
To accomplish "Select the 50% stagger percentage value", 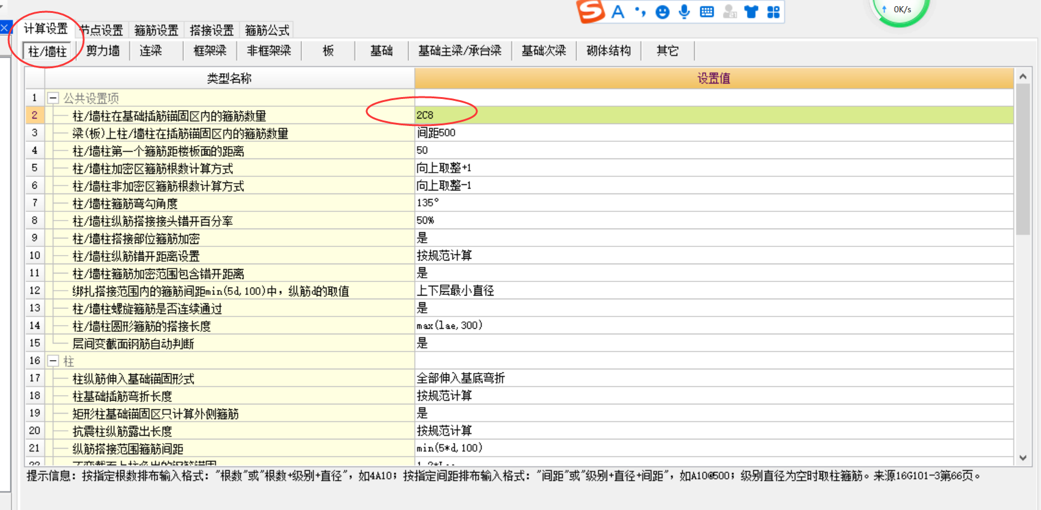I will (714, 221).
